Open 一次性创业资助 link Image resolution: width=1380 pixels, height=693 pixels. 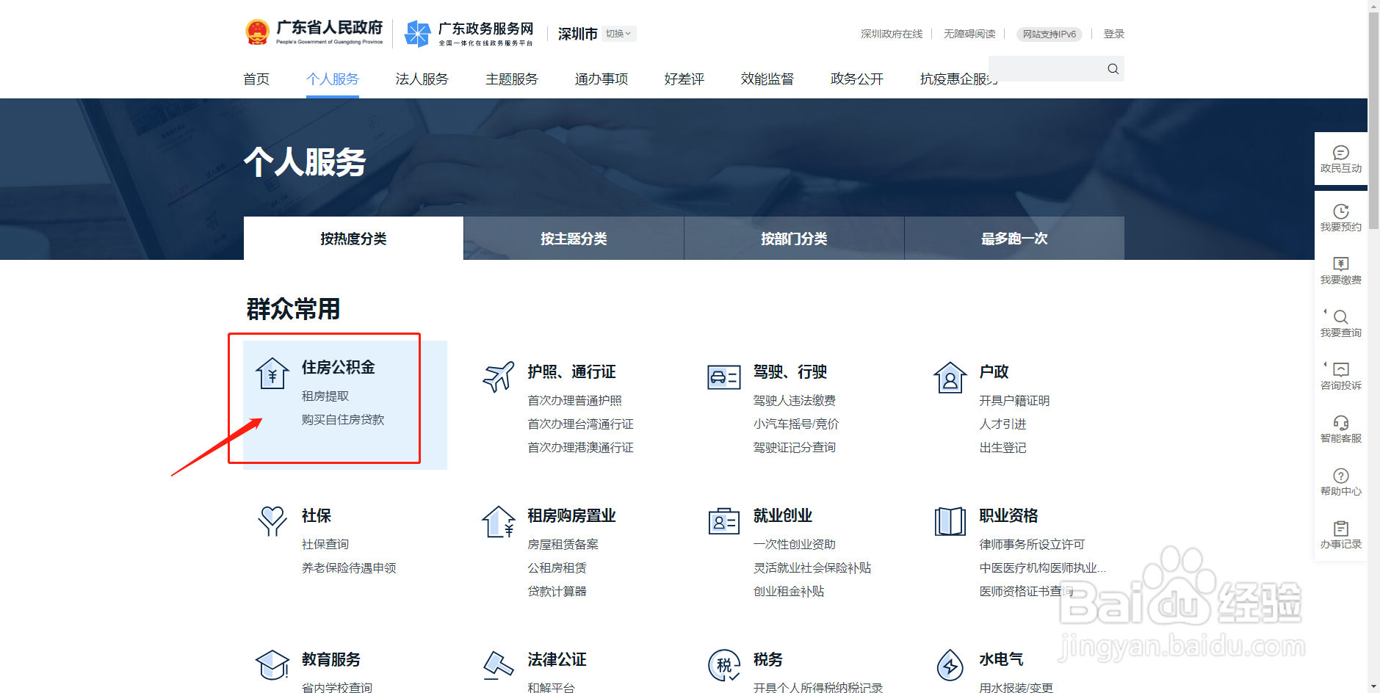pos(795,545)
